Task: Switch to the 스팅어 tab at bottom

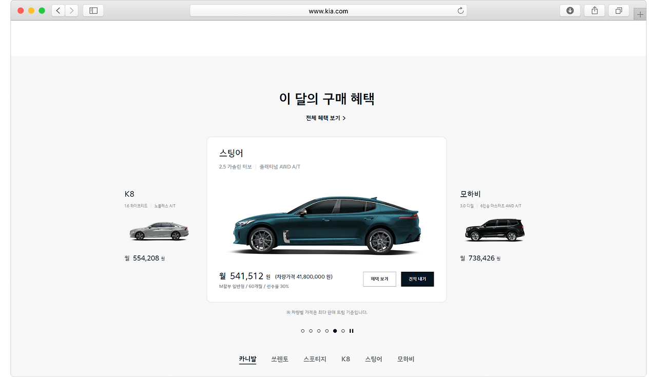Action: (x=374, y=359)
